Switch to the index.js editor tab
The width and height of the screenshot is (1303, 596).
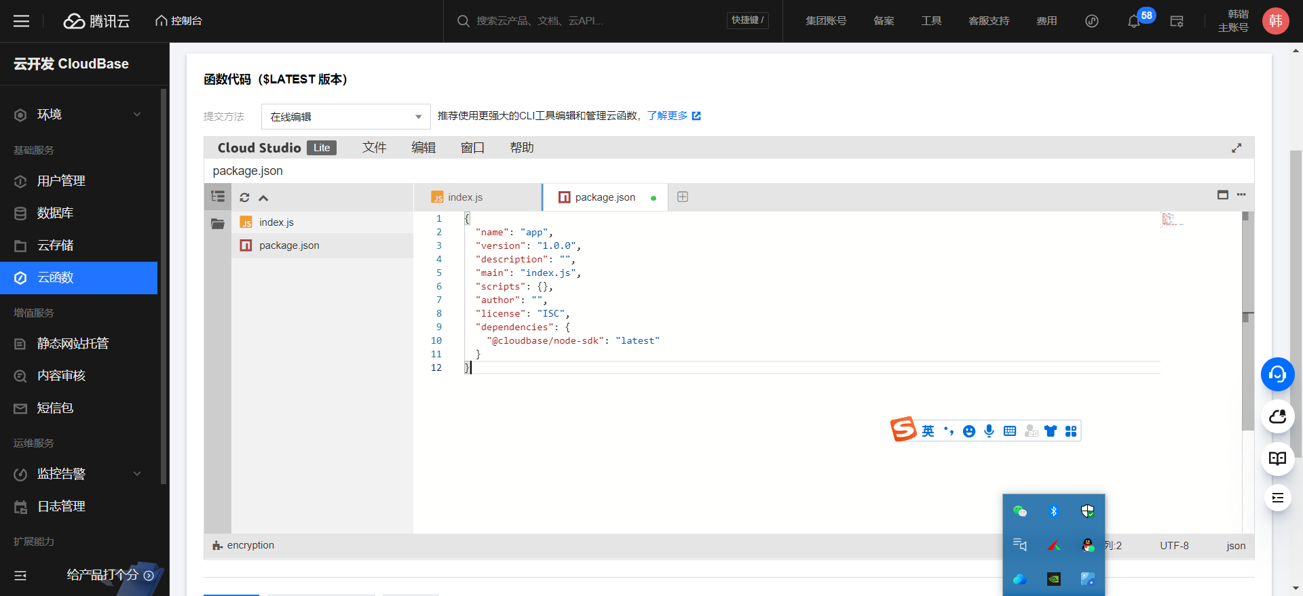click(x=478, y=197)
